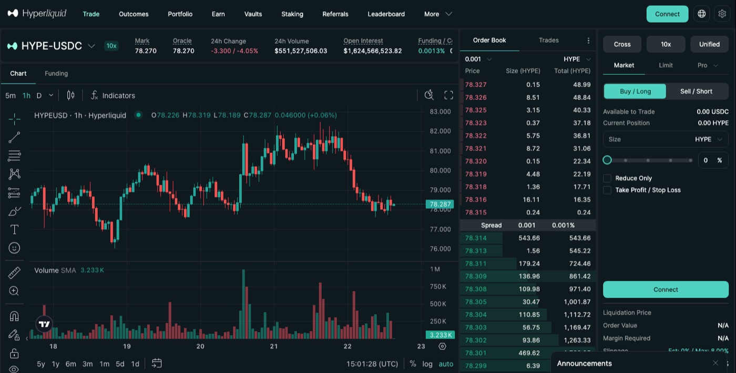Activate the chart zoom-in tool
This screenshot has height=373, width=736.
(x=14, y=291)
